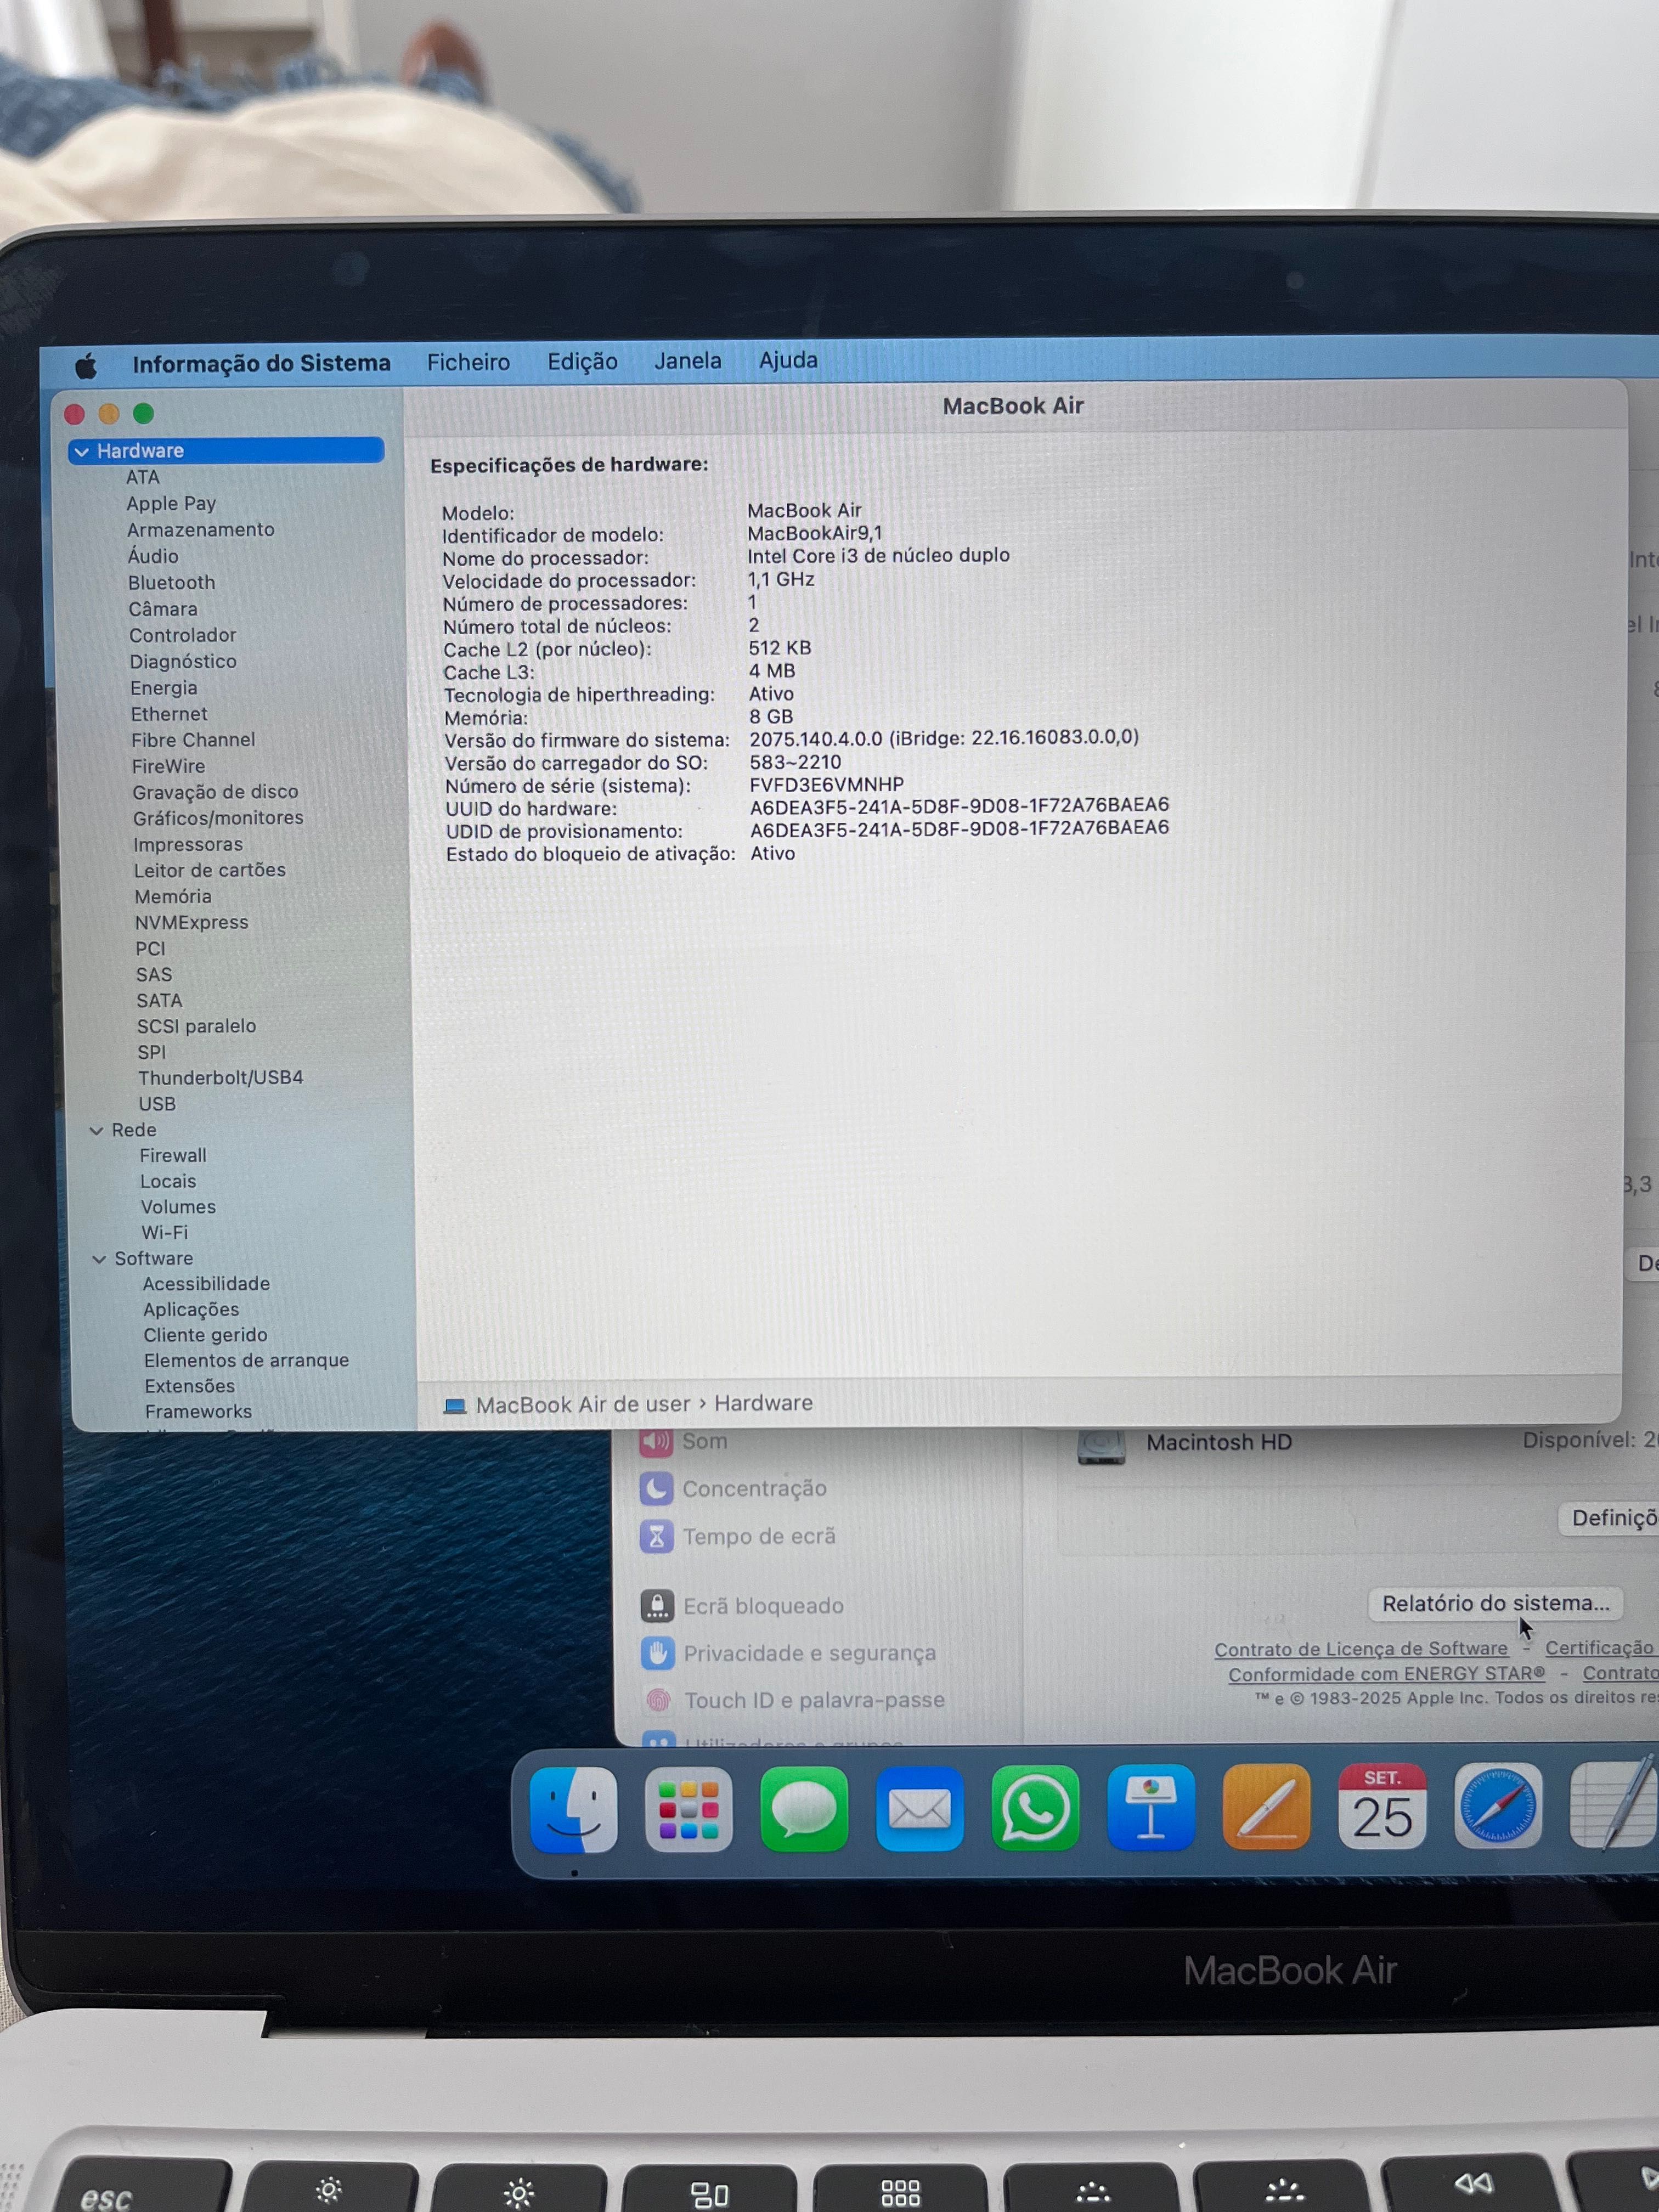Click the Concentração moon icon
Image resolution: width=1659 pixels, height=2212 pixels.
click(x=656, y=1489)
